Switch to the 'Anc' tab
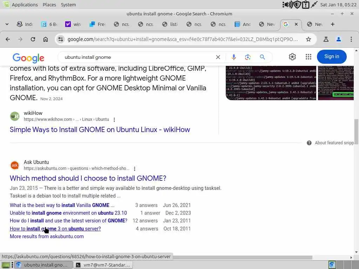 pos(243,24)
